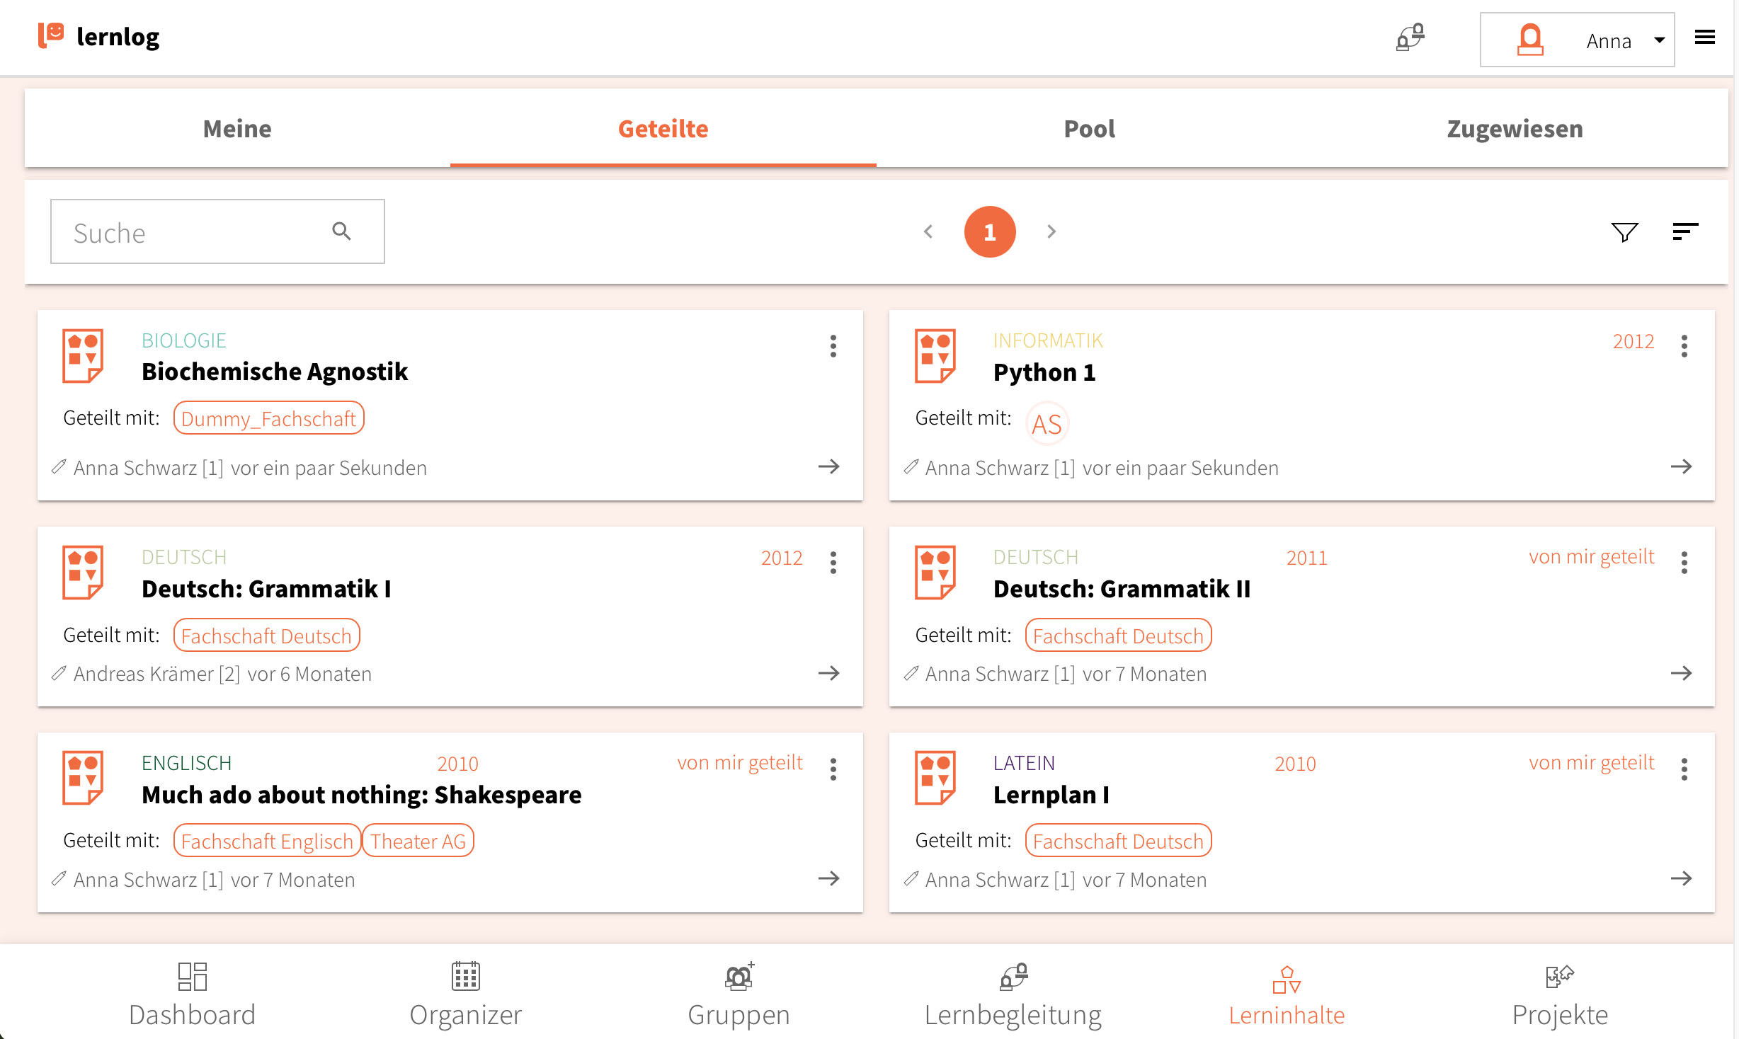
Task: Focus the Suche search field
Action: pyautogui.click(x=217, y=231)
